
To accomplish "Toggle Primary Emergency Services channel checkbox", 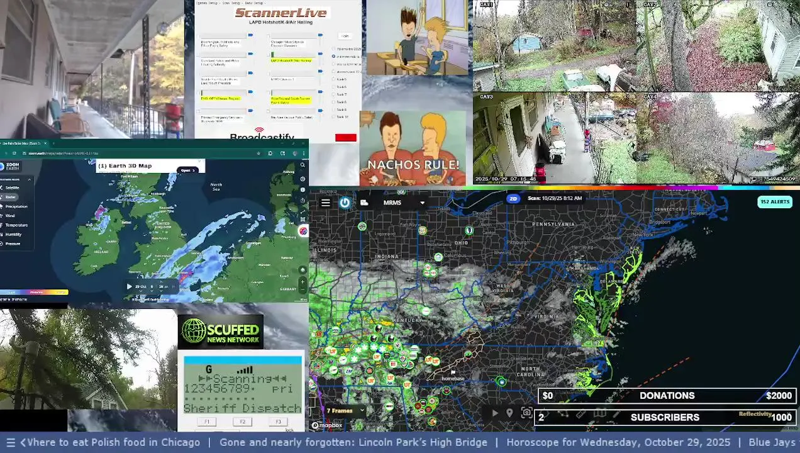I will 198,111.
